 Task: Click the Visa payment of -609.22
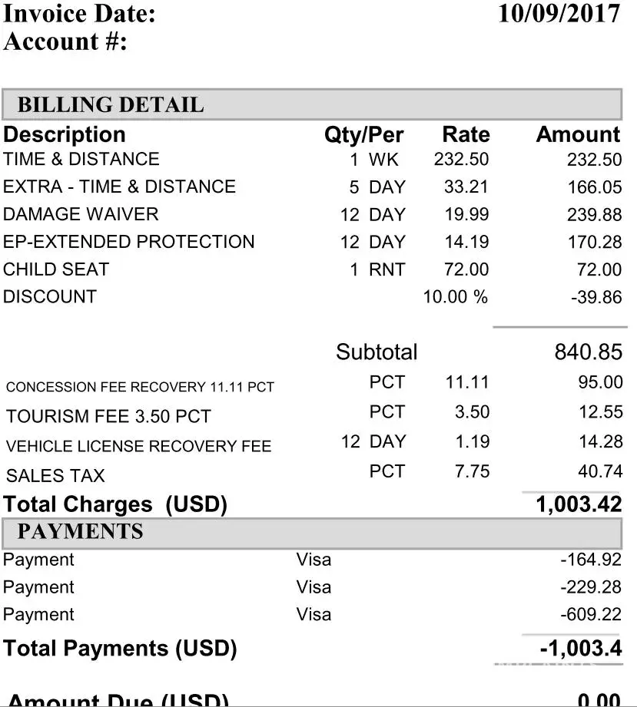coord(590,615)
